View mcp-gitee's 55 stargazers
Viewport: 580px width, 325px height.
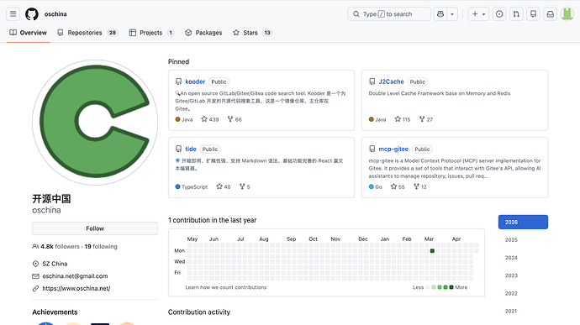pos(398,186)
